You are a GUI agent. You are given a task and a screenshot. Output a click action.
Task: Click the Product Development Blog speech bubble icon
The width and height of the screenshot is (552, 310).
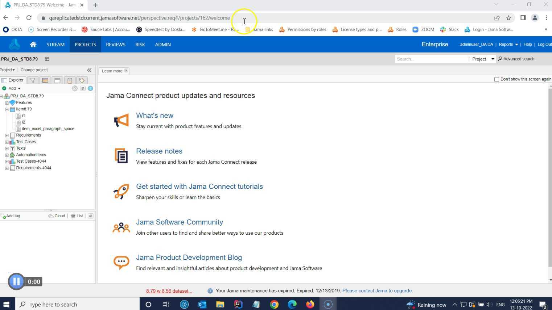[x=121, y=262]
